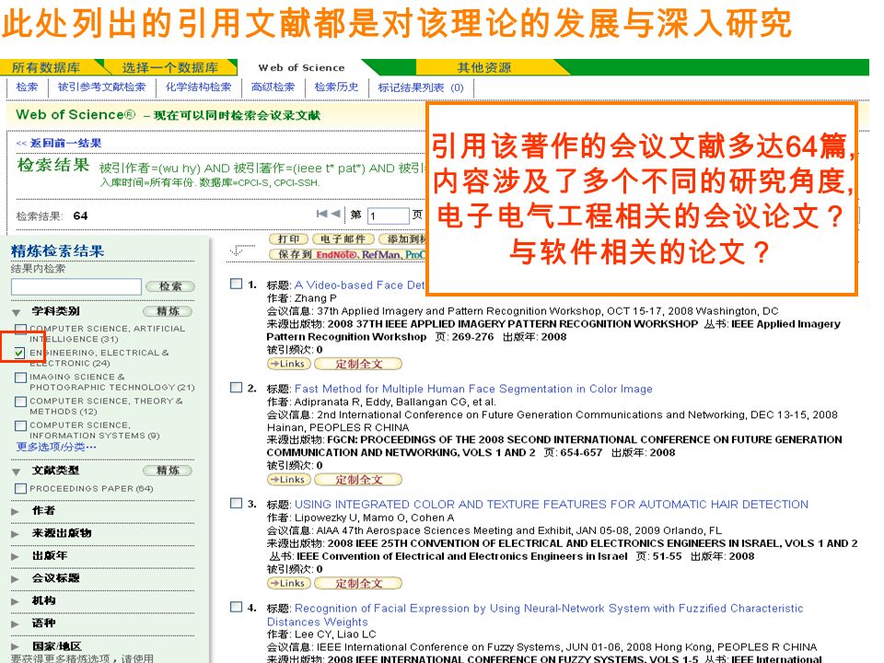Expand the 来源出版物 refine section

tap(16, 534)
